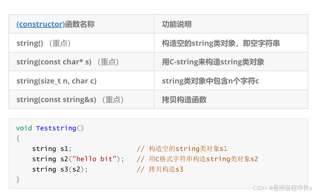
Task: Open the (constructor) hyperlink
Action: click(41, 24)
